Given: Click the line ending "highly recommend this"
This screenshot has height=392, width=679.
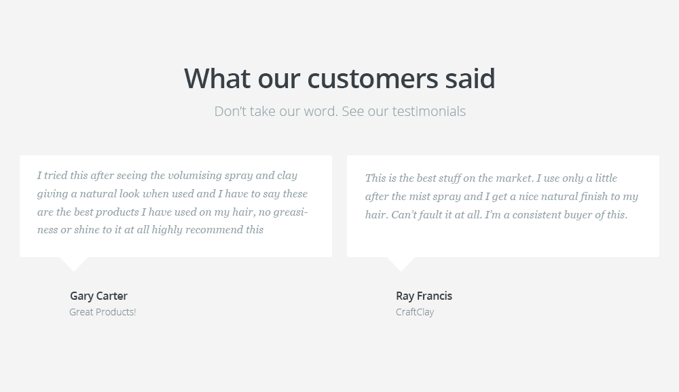Looking at the screenshot, I should click(x=150, y=230).
